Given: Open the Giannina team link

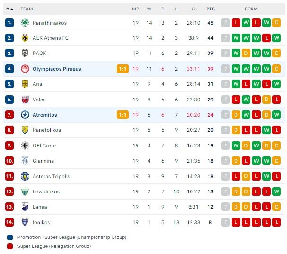Looking at the screenshot, I should coord(43,161).
